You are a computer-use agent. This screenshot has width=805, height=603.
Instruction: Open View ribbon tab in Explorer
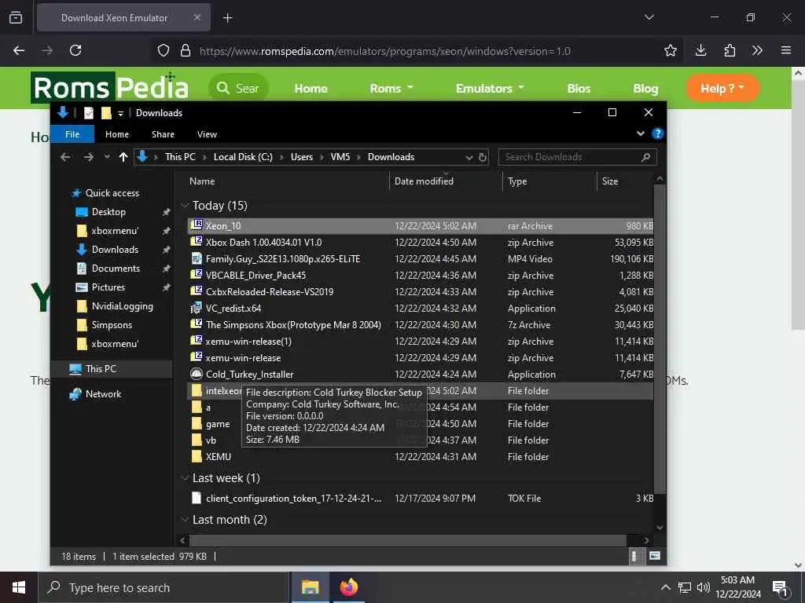[x=207, y=134]
